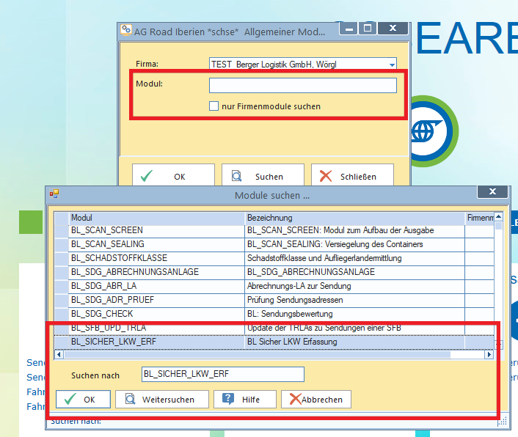Image resolution: width=518 pixels, height=437 pixels.
Task: Click 'Prüfung Sendungsadressen' description cell
Action: (x=355, y=300)
